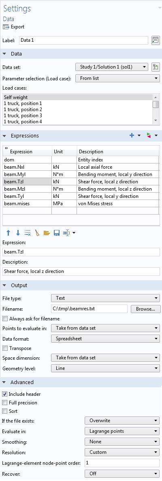The height and width of the screenshot is (481, 162).
Task: Toggle Always ask for filename checkbox
Action: (x=5, y=319)
